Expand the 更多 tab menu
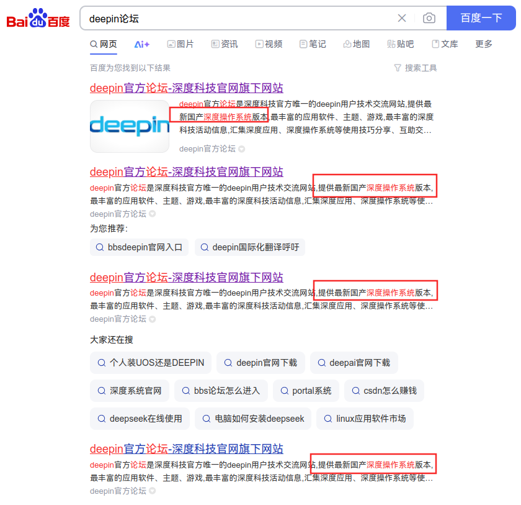The height and width of the screenshot is (505, 521). pyautogui.click(x=483, y=44)
